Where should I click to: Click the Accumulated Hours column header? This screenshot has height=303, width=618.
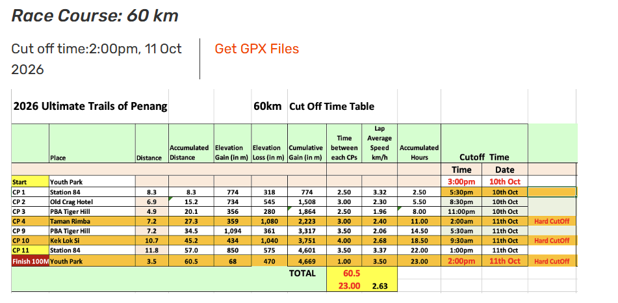tap(419, 152)
